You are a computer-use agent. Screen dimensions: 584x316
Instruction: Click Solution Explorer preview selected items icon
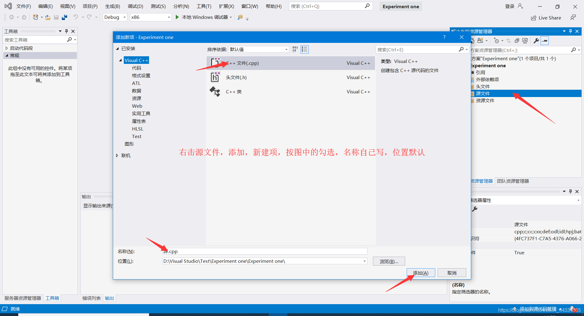[545, 40]
